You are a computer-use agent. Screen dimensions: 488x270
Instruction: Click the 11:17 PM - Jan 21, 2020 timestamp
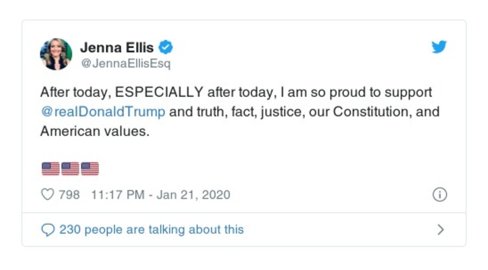(x=160, y=195)
